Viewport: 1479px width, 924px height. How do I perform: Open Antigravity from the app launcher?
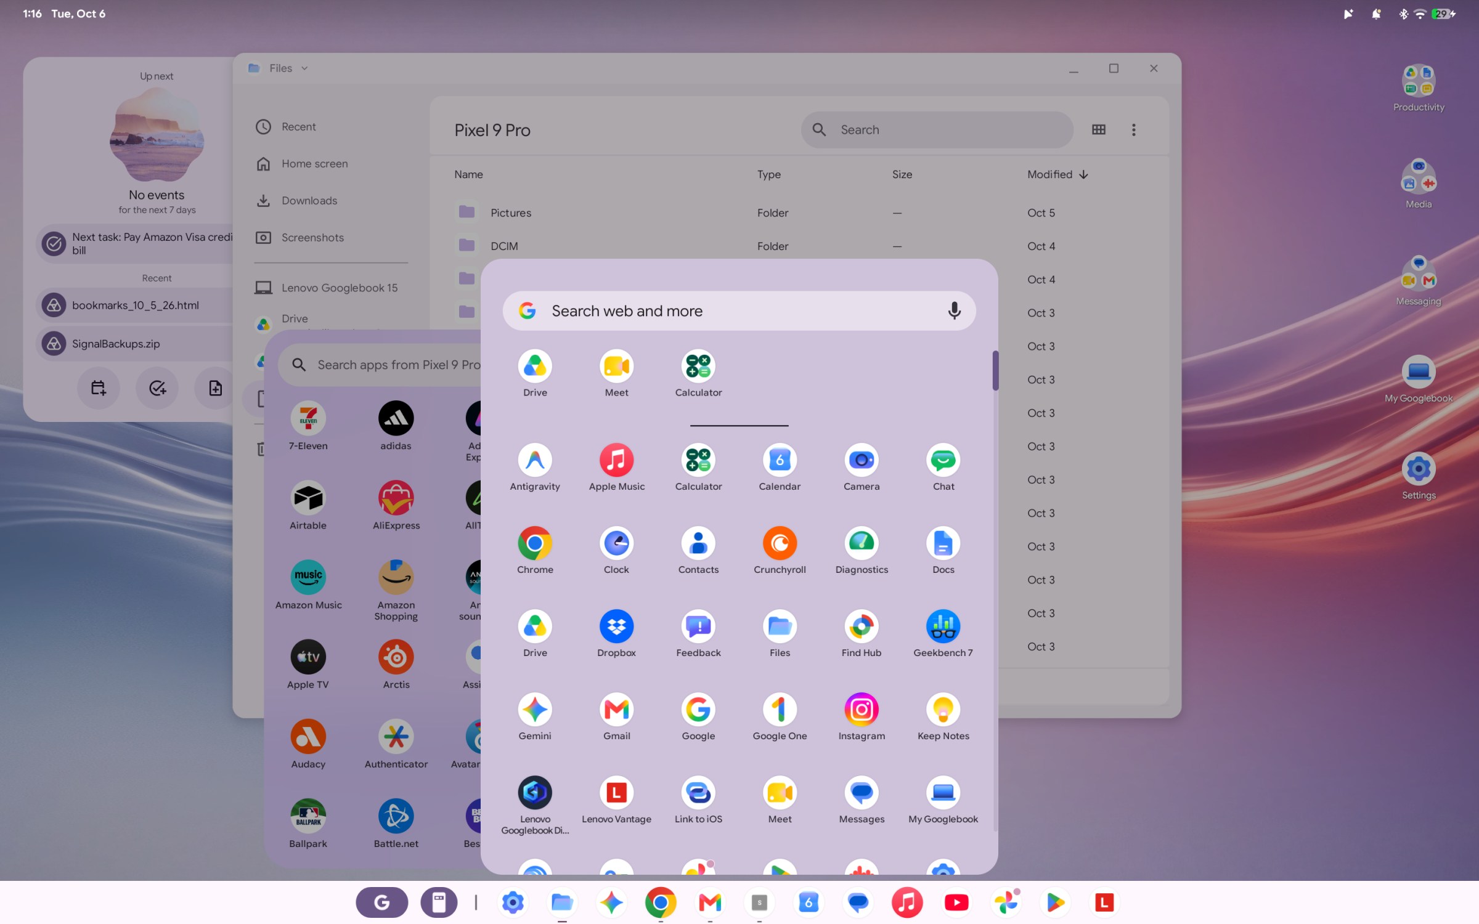(x=535, y=467)
